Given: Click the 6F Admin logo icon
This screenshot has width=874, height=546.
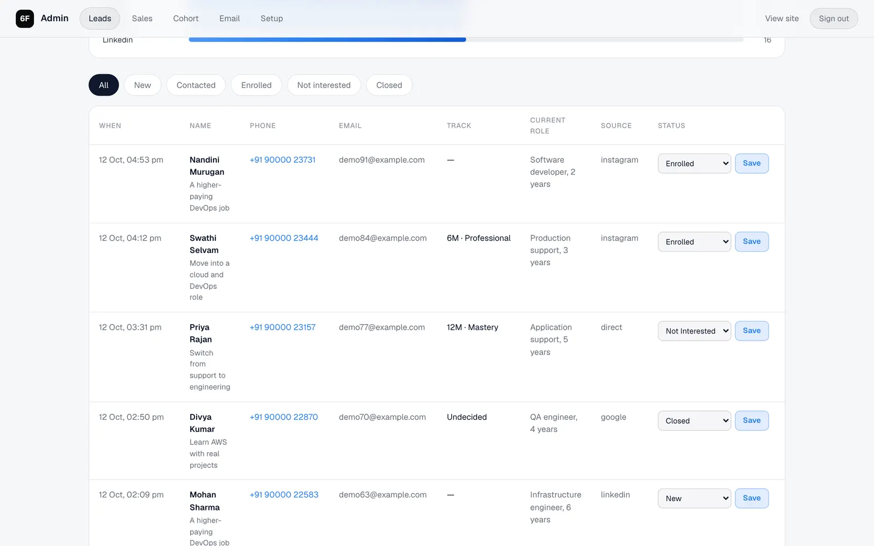Looking at the screenshot, I should click(x=25, y=19).
